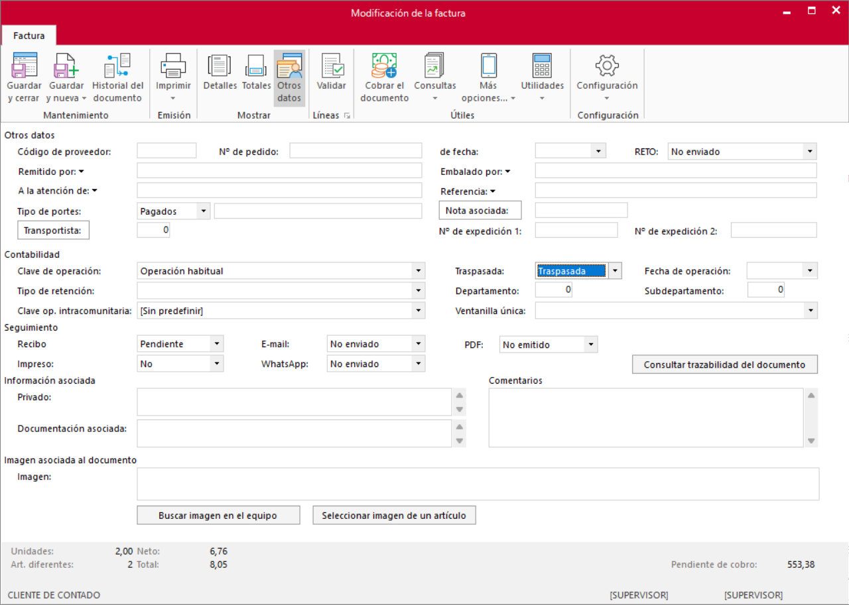Expand A la atención de menu
Viewport: 849px width, 605px height.
coord(95,192)
